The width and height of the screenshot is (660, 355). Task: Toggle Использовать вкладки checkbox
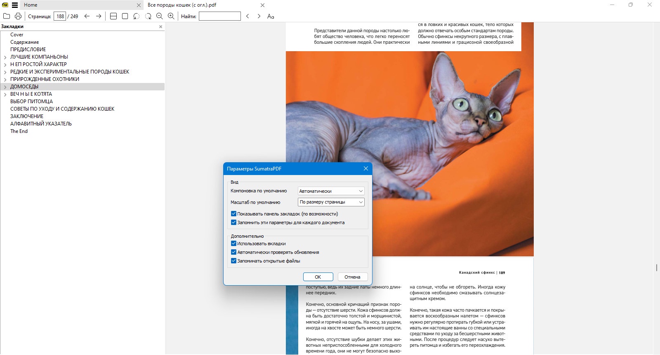pos(233,244)
